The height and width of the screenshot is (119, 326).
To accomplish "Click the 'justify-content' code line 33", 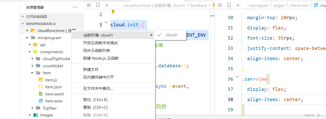I will tap(286, 48).
